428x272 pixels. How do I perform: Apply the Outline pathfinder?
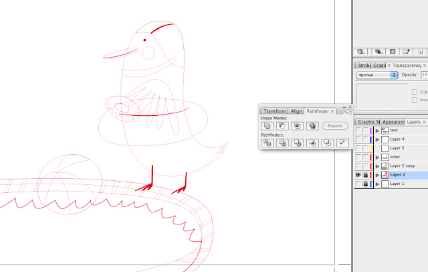click(328, 143)
